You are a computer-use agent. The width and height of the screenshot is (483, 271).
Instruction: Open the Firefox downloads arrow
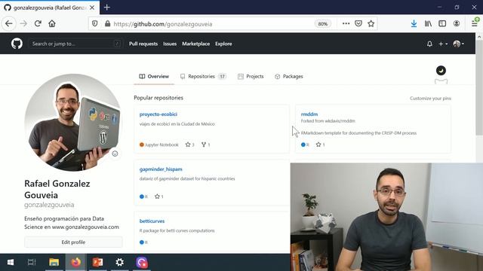point(414,23)
